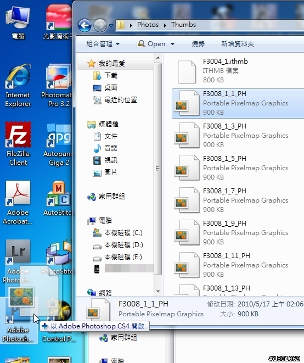Viewport: 304px width, 363px height.
Task: Select file F3008_1_9_PH
Action: (x=238, y=233)
